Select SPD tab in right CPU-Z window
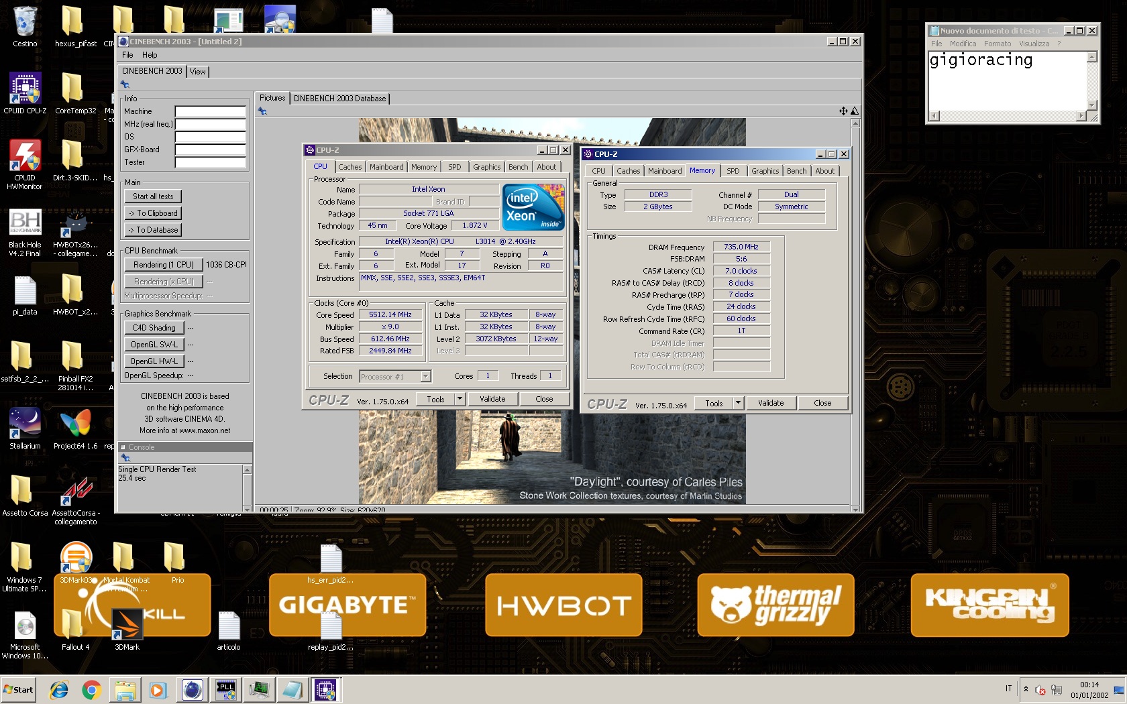This screenshot has width=1127, height=704. click(x=733, y=171)
